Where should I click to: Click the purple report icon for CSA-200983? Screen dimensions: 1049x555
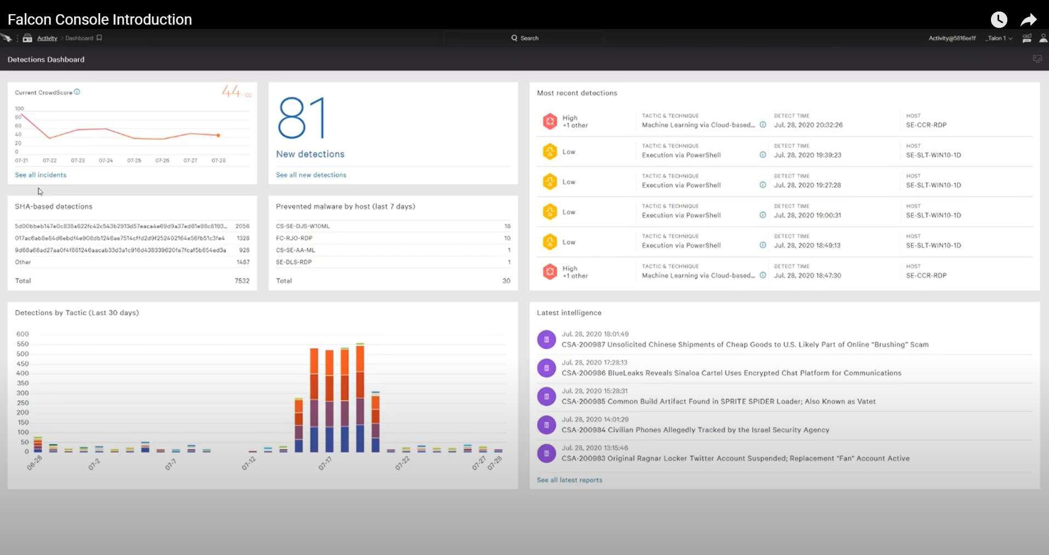pos(546,453)
